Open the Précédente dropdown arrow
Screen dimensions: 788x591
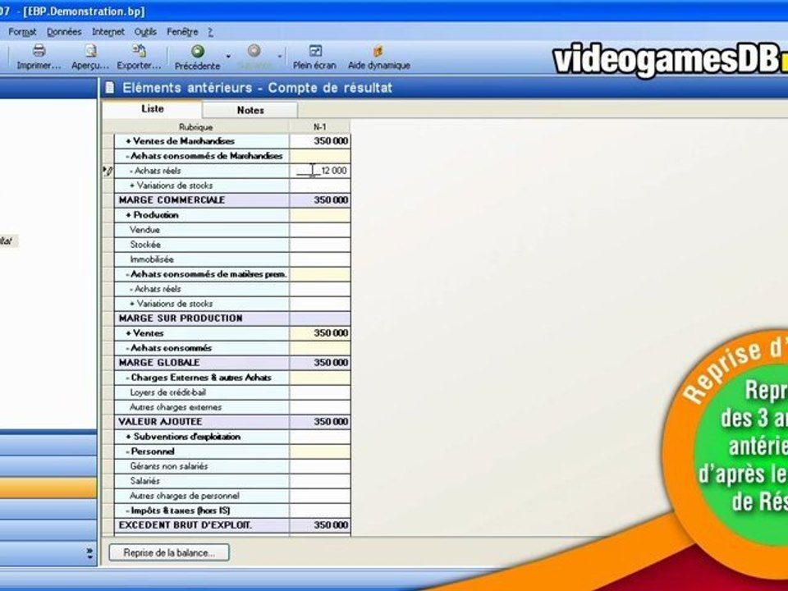[228, 57]
